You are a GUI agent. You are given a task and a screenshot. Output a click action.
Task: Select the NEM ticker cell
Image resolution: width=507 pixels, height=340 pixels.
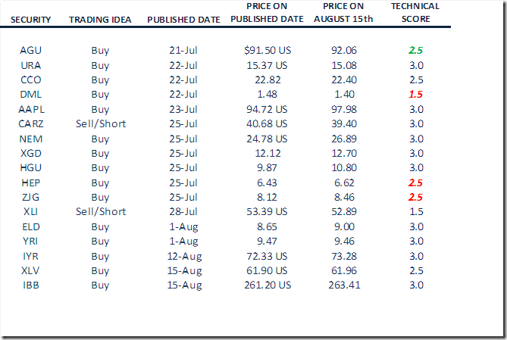click(31, 139)
